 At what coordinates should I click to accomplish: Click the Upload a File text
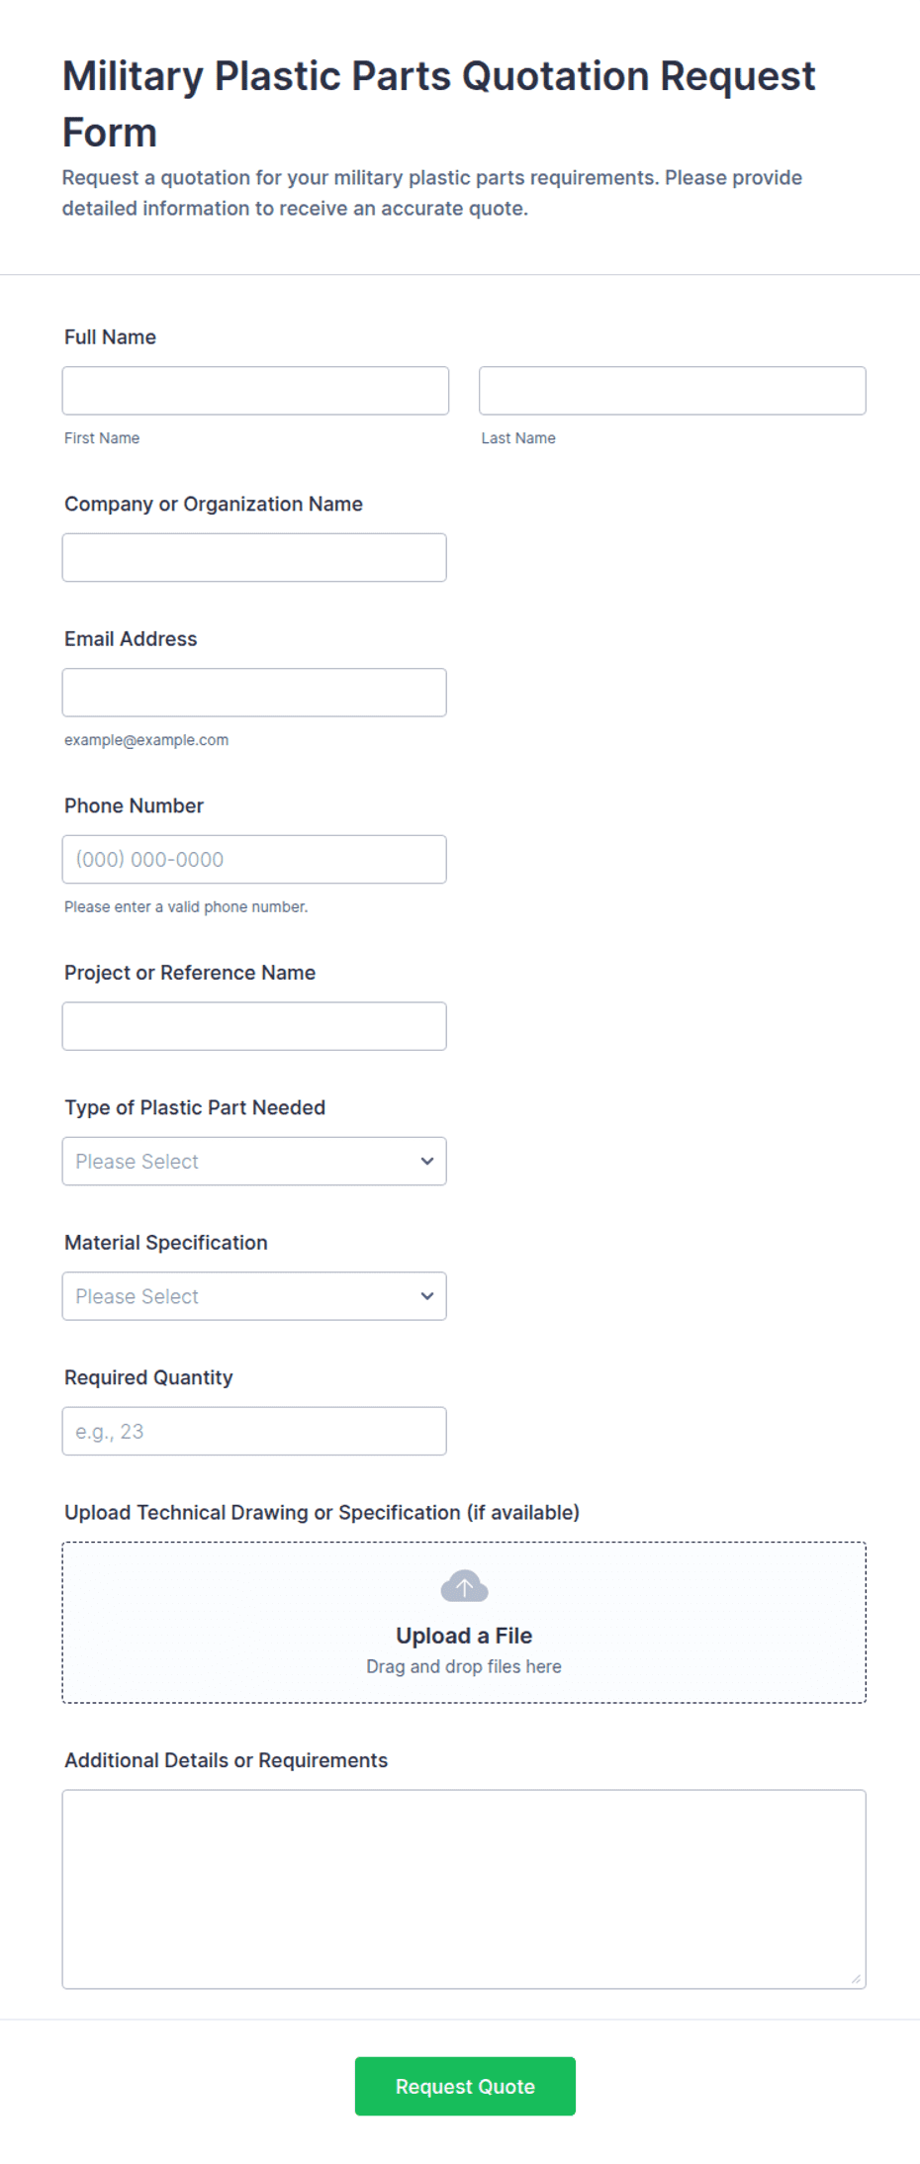point(464,1636)
